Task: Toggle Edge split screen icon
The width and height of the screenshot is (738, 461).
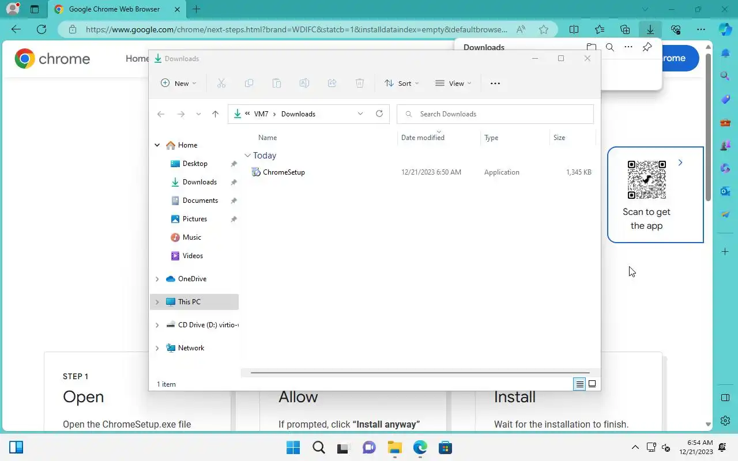Action: (574, 29)
